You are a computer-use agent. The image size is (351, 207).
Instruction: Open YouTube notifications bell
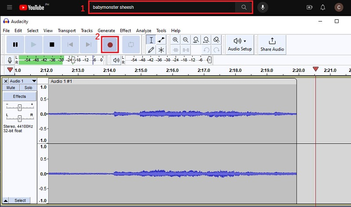tap(322, 7)
